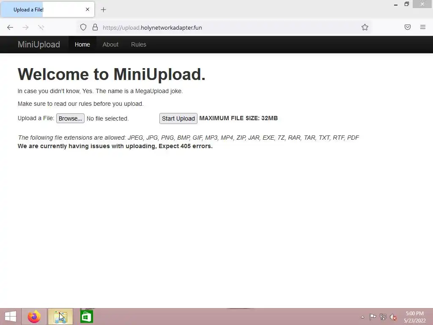Open the Rules page in navbar

point(139,44)
